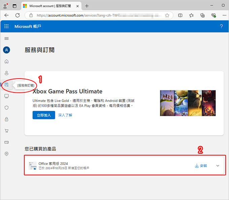This screenshot has height=200, width=229.
Task: Expand the Office 家用版 2024 row chevron
Action: point(218,166)
